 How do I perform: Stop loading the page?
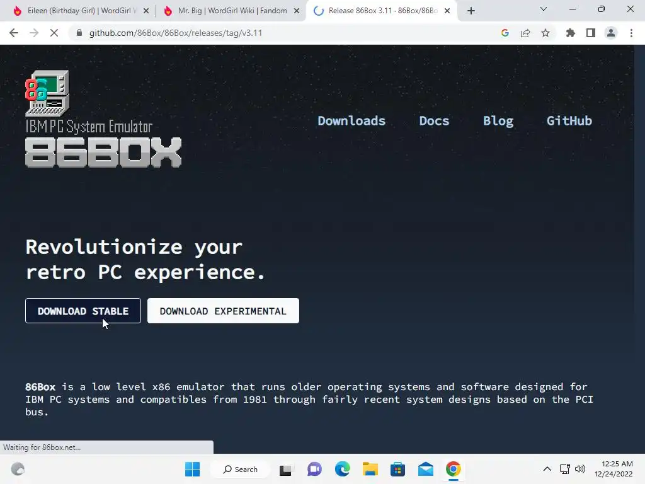click(x=54, y=33)
